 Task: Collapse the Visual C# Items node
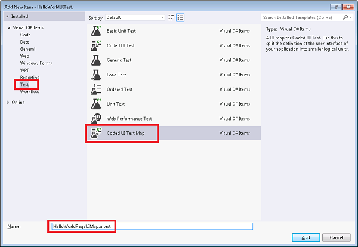[x=8, y=27]
